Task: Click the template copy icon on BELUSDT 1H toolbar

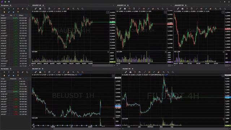Action: point(49,72)
